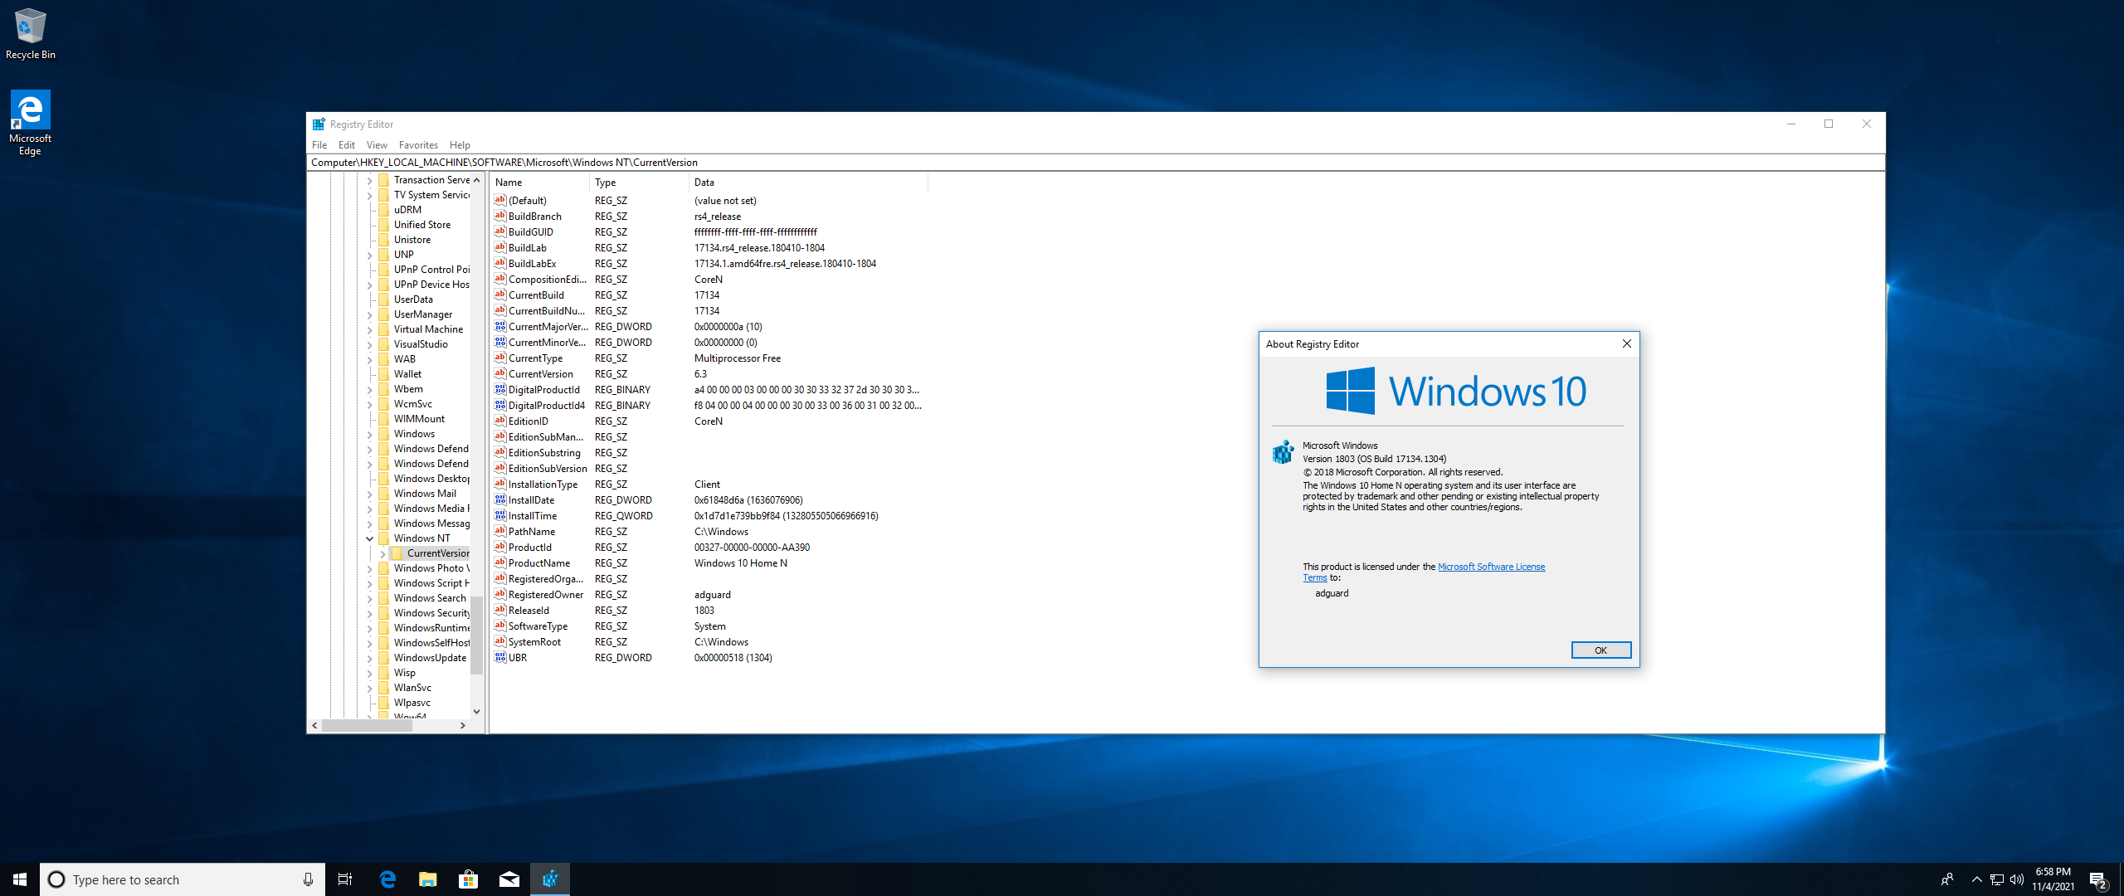Expand the UserManager tree node

click(370, 314)
